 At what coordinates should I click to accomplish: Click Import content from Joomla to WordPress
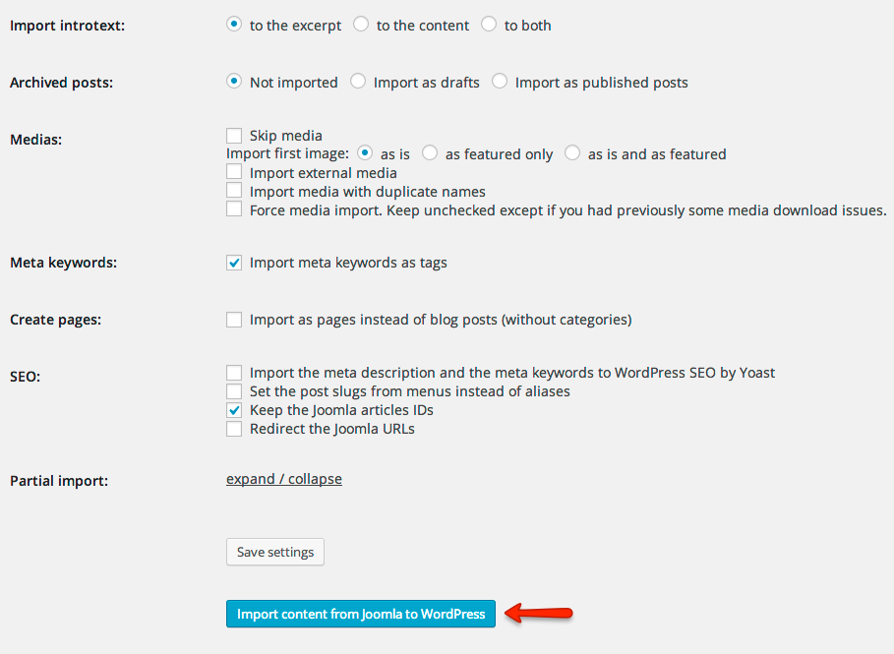coord(361,614)
